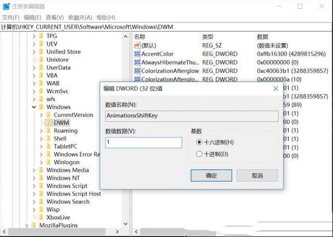The width and height of the screenshot is (333, 237).
Task: Click the 数值名称 field showing AnimationsShiftKey
Action: [191, 116]
